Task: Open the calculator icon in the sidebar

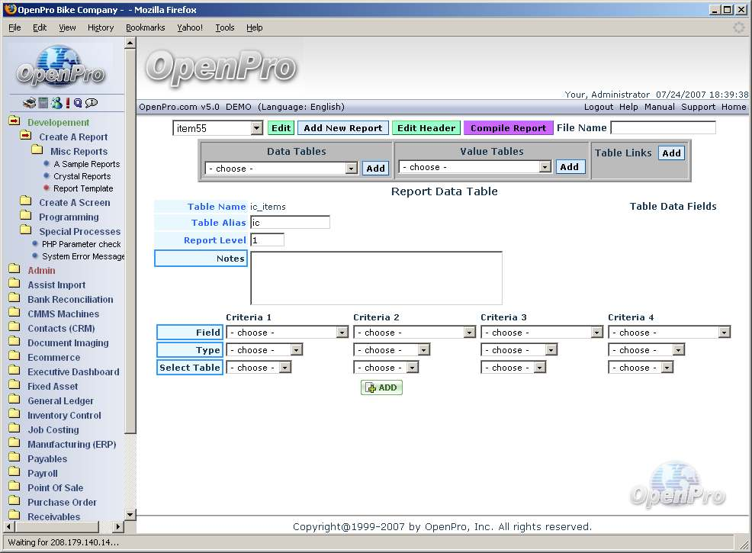Action: [x=43, y=103]
